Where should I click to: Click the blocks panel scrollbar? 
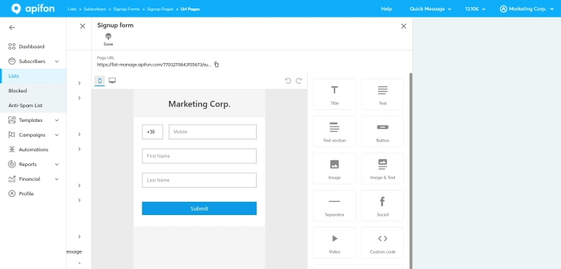[411, 171]
